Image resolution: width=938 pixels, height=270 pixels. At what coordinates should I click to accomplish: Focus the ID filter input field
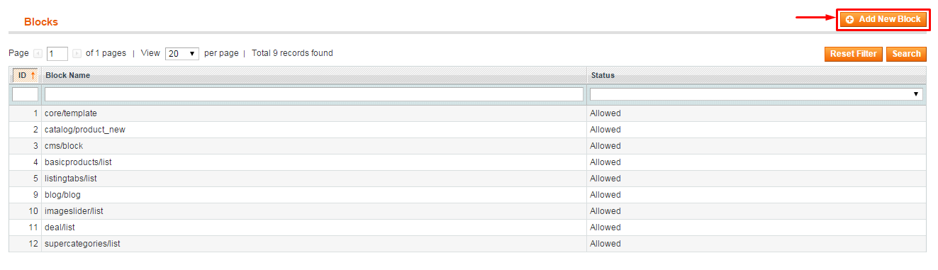(26, 94)
